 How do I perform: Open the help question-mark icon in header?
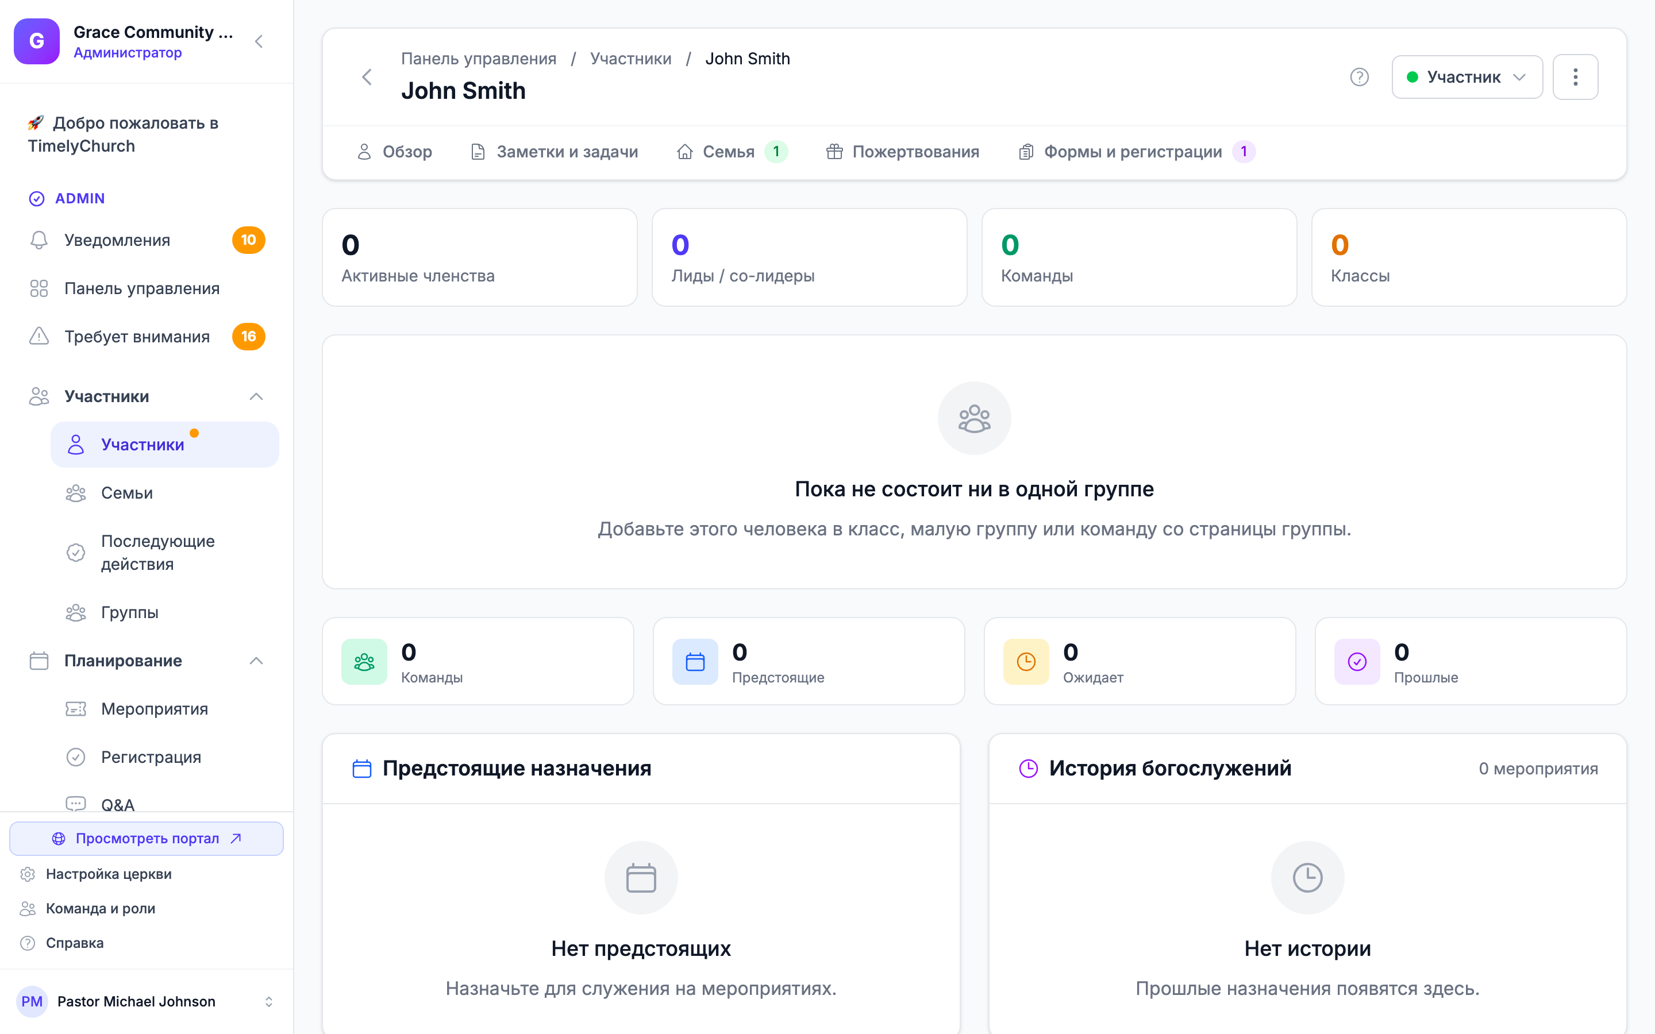(1360, 76)
